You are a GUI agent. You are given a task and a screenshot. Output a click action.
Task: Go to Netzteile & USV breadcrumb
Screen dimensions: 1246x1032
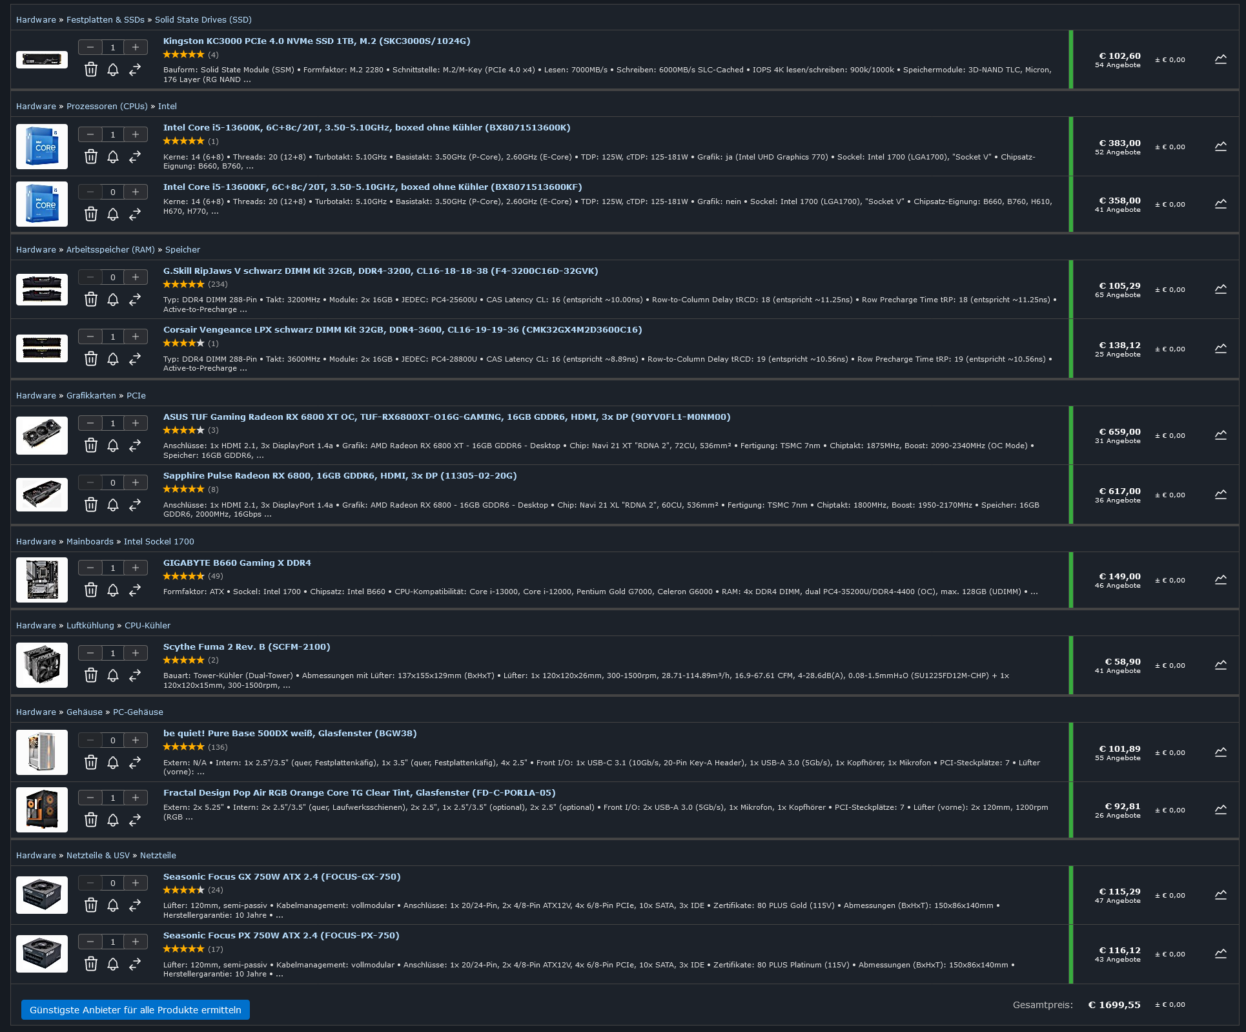point(98,856)
